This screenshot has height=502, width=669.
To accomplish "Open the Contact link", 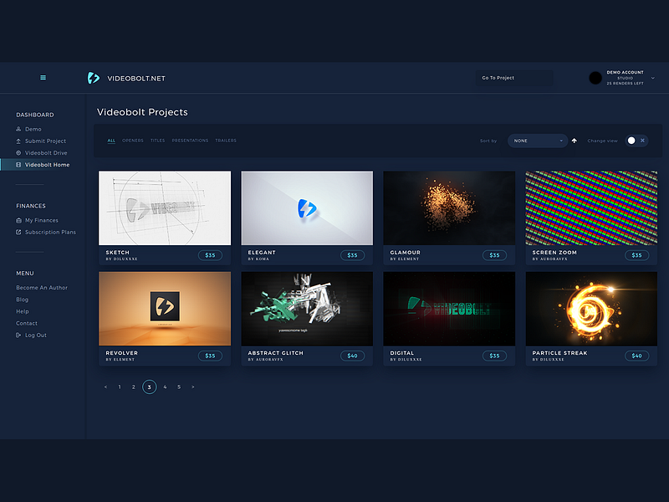I will pyautogui.click(x=27, y=324).
